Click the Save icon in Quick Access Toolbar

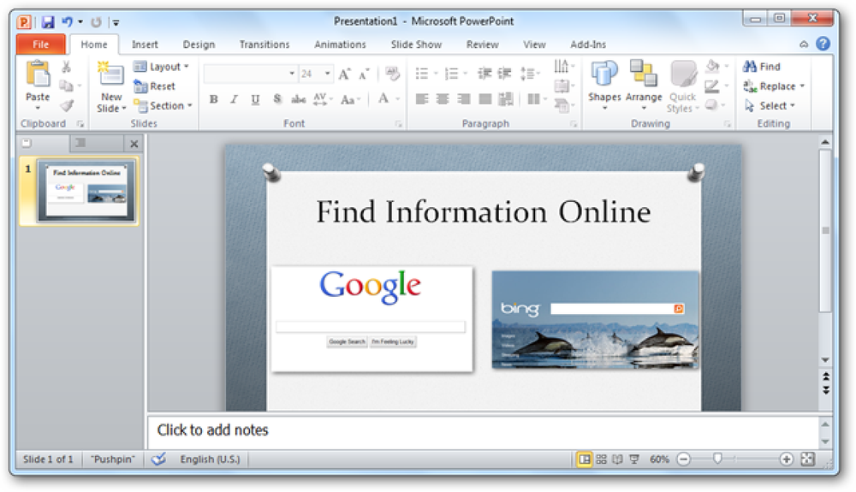point(48,21)
